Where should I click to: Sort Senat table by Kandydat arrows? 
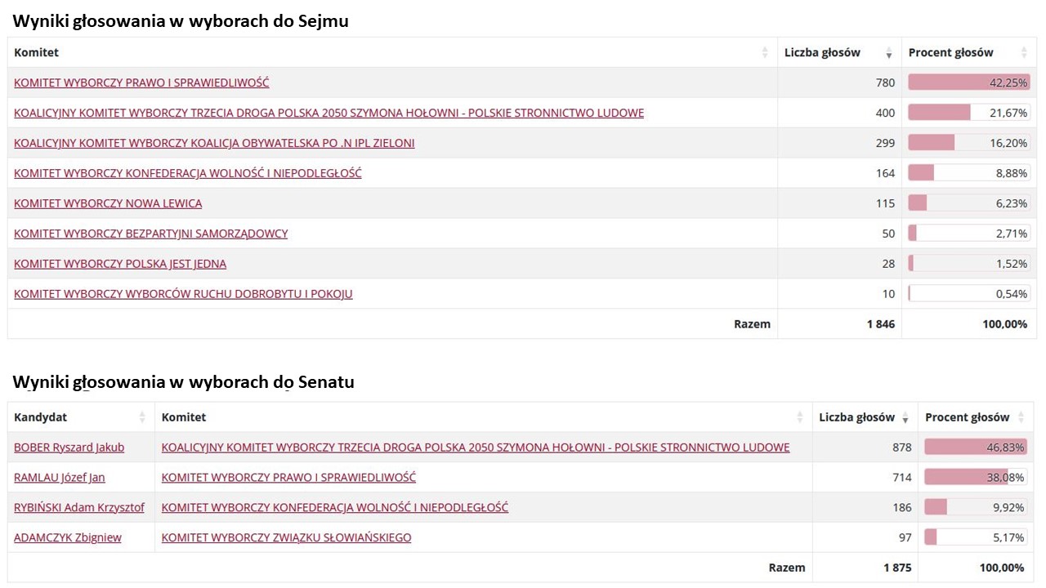tap(142, 417)
